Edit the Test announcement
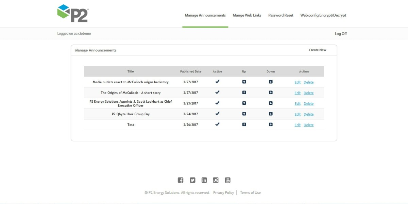Viewport: 408px width, 204px height. 297,125
